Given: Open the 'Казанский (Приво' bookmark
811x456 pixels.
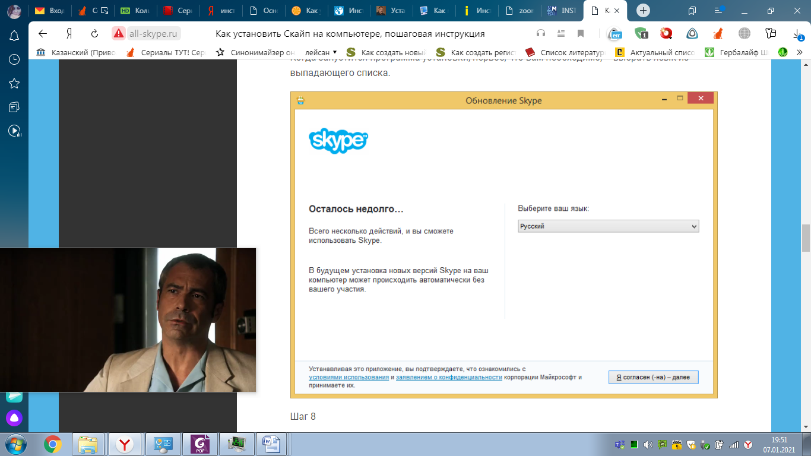Looking at the screenshot, I should [x=75, y=52].
